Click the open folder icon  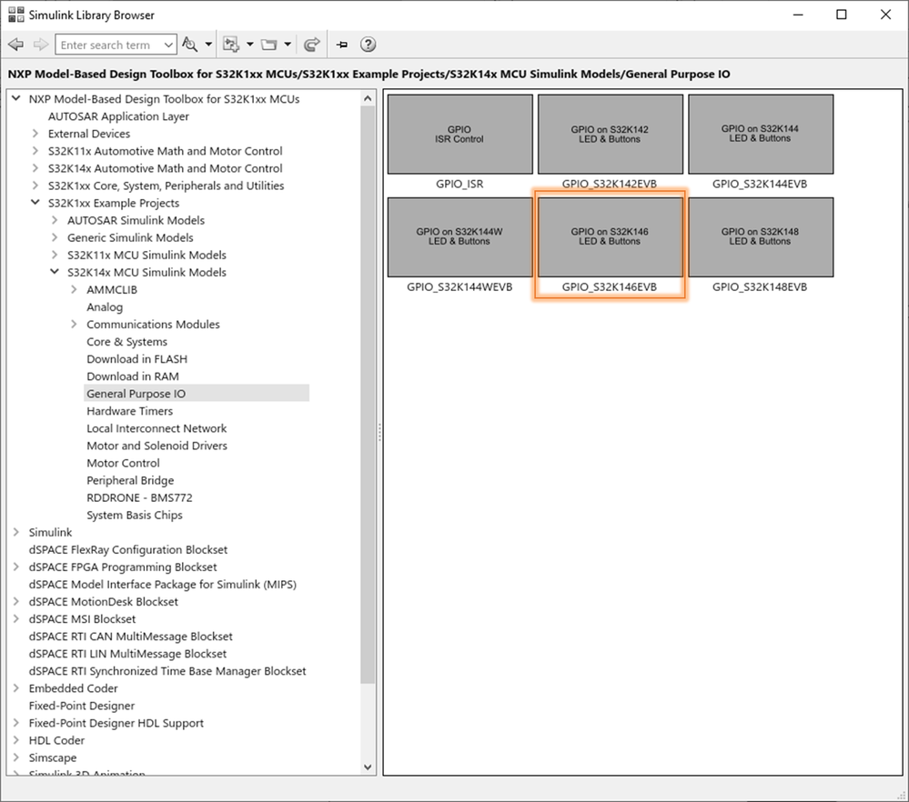coord(269,45)
